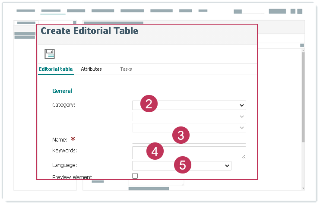320x205 pixels.
Task: Click the number 3 callout marker
Action: [181, 136]
